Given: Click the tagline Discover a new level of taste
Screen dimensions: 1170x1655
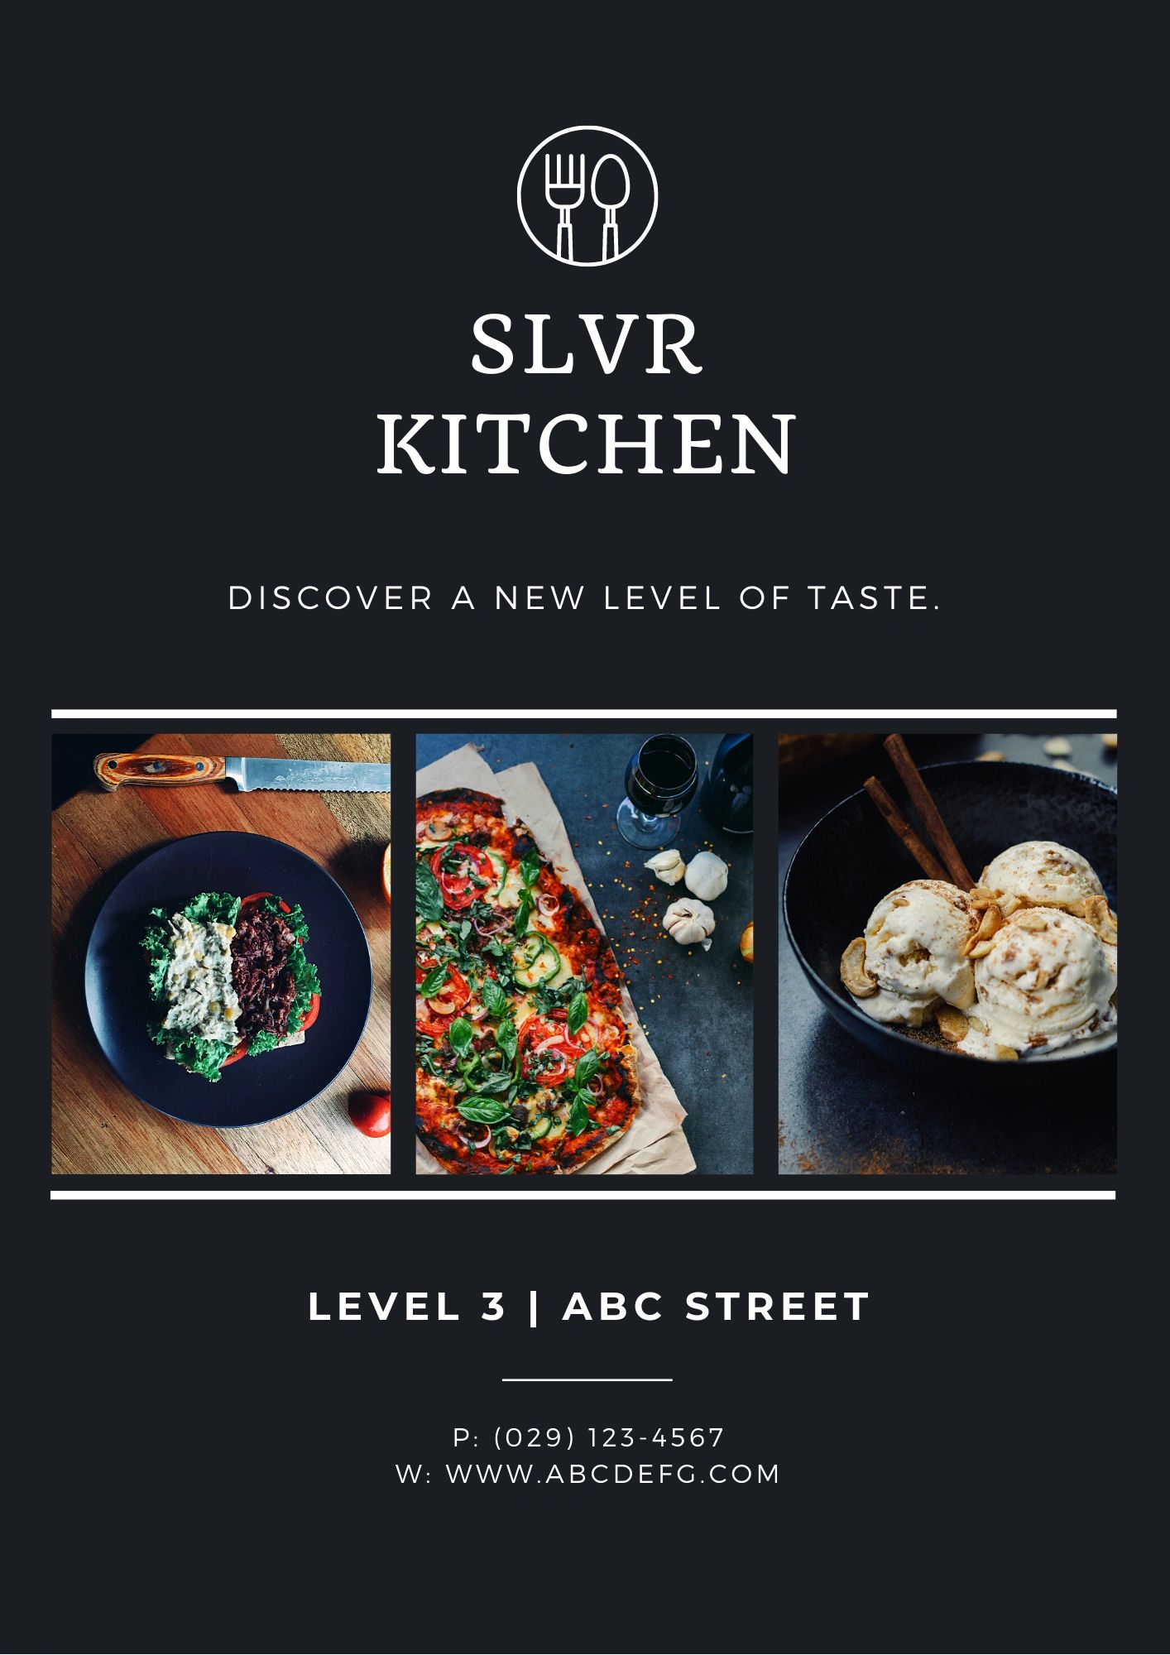Looking at the screenshot, I should (585, 598).
